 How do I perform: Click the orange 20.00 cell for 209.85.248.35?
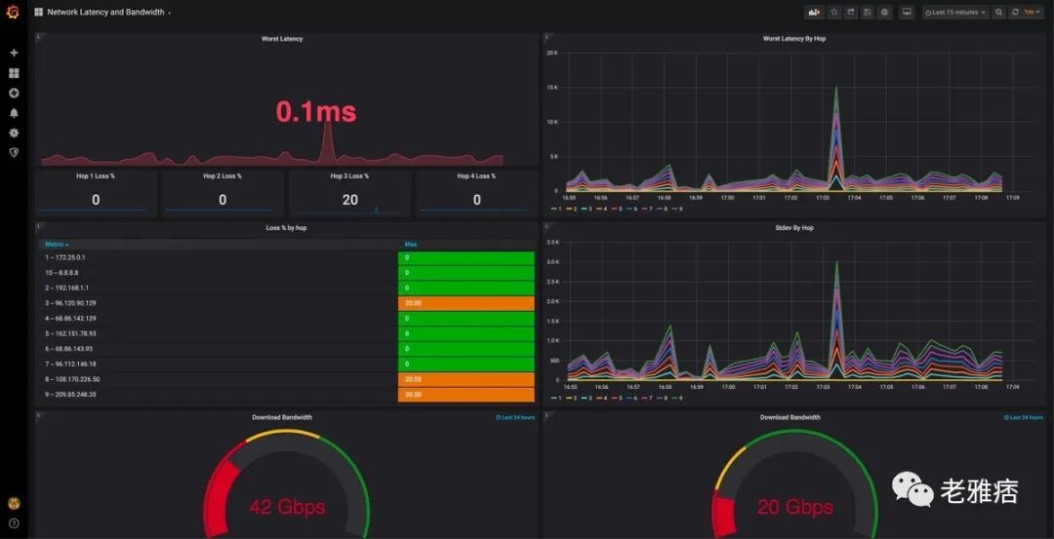466,395
